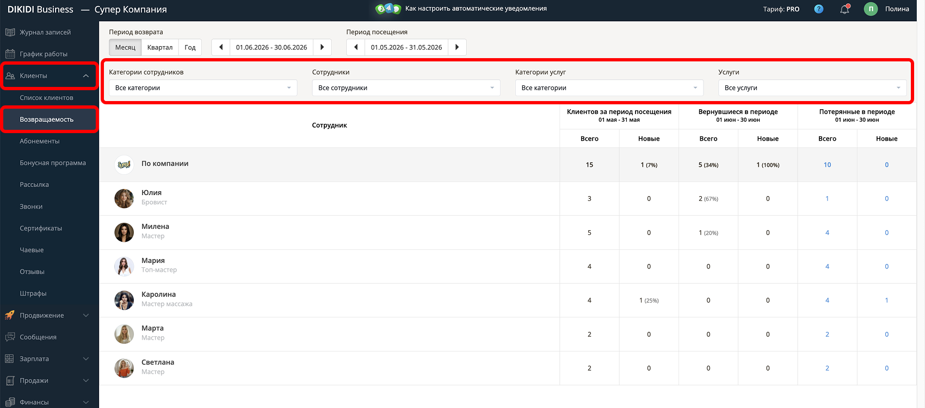Screen dimensions: 925x408
Task: Click Каролина's avatar photo
Action: click(124, 300)
